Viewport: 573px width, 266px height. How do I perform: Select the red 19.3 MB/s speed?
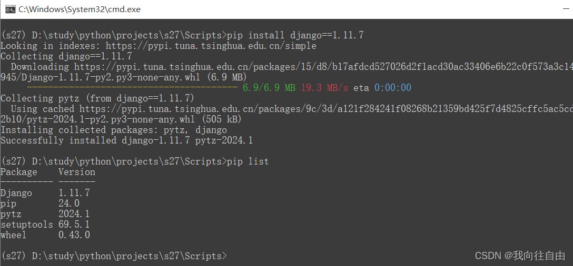[324, 88]
